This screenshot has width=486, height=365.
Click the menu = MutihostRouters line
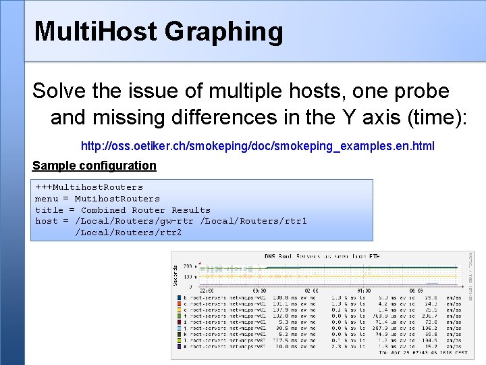[x=97, y=199]
